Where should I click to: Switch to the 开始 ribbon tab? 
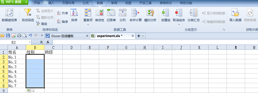37,3
